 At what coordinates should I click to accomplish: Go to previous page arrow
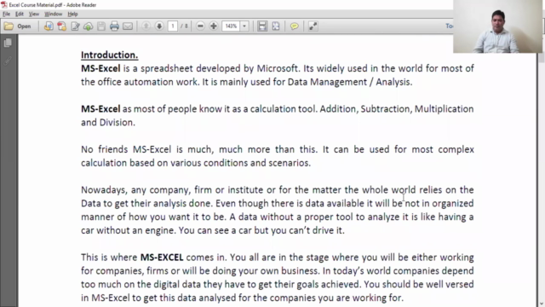tap(146, 26)
